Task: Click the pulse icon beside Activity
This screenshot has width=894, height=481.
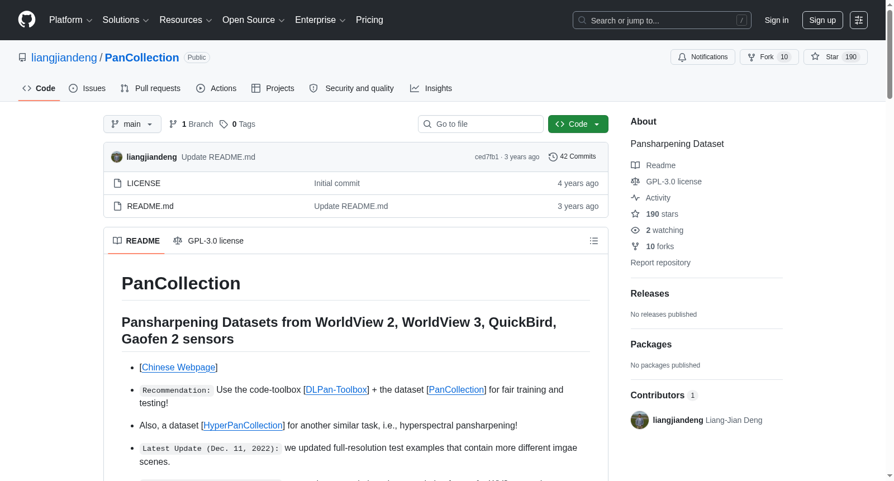Action: tap(635, 198)
